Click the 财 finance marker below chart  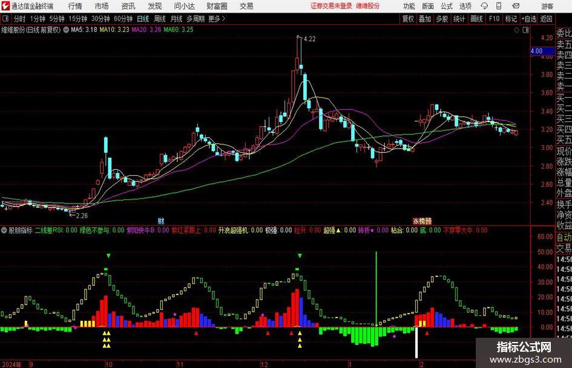161,221
